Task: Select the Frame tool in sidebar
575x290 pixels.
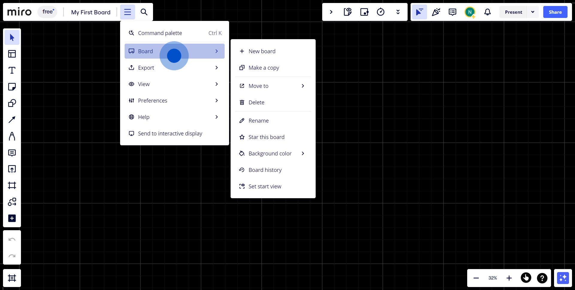Action: coord(12,185)
